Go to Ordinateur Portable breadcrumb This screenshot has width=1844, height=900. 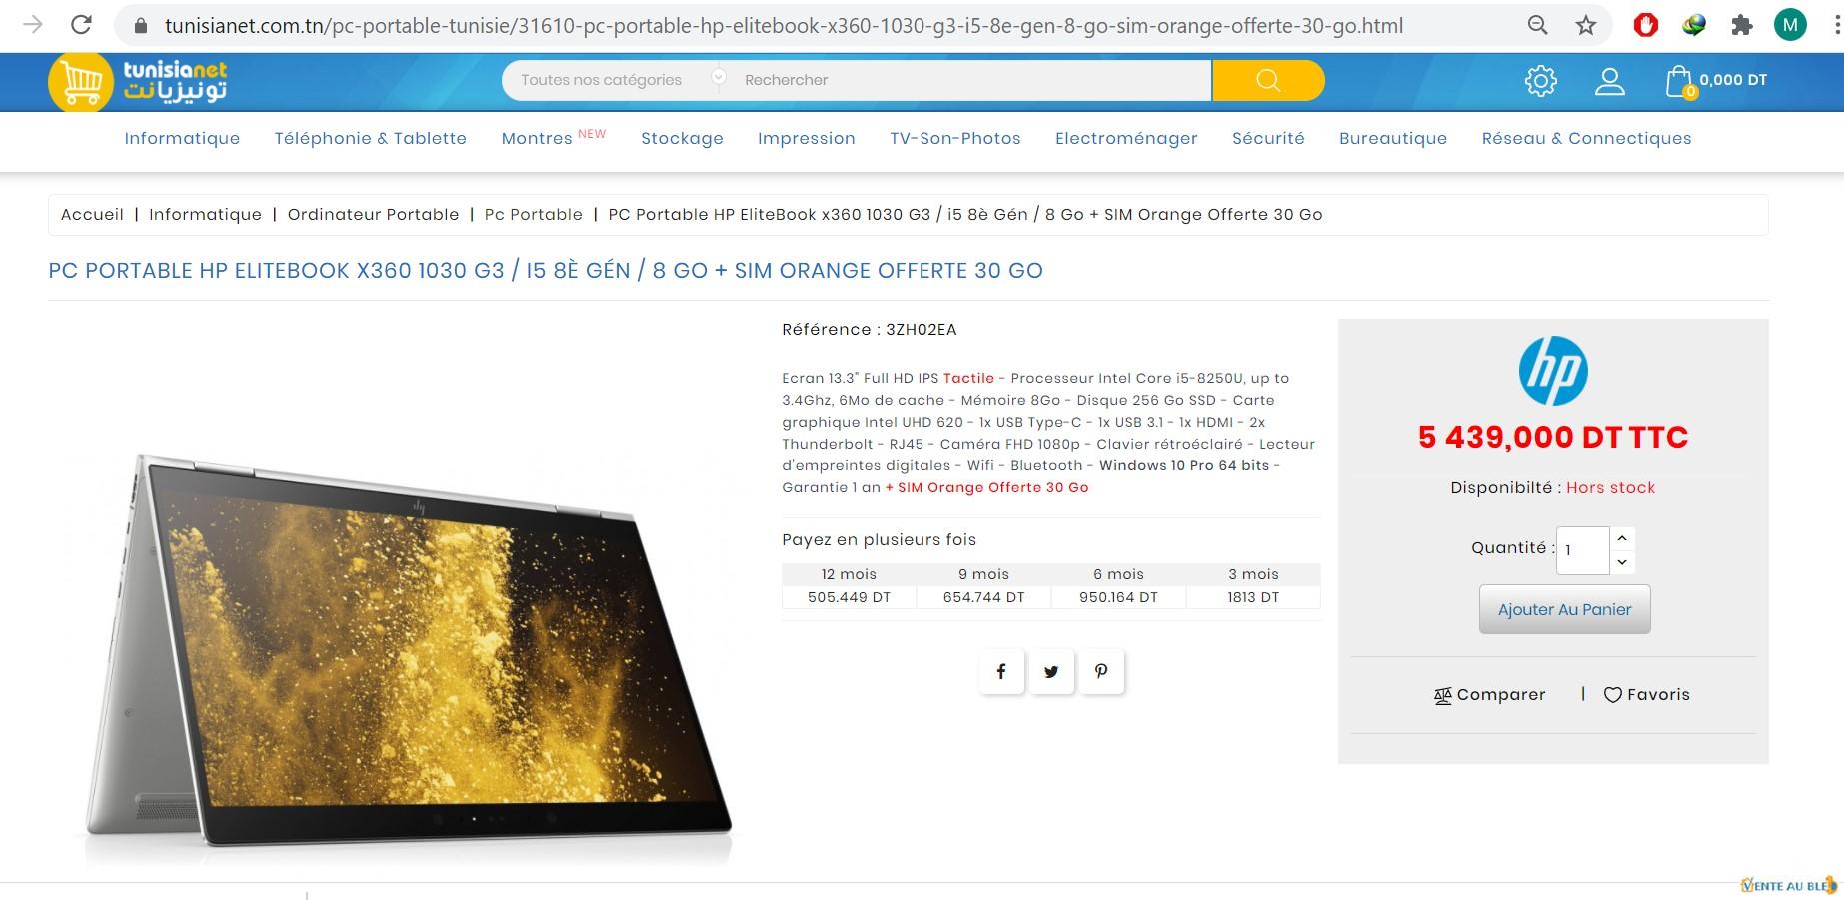[x=373, y=214]
